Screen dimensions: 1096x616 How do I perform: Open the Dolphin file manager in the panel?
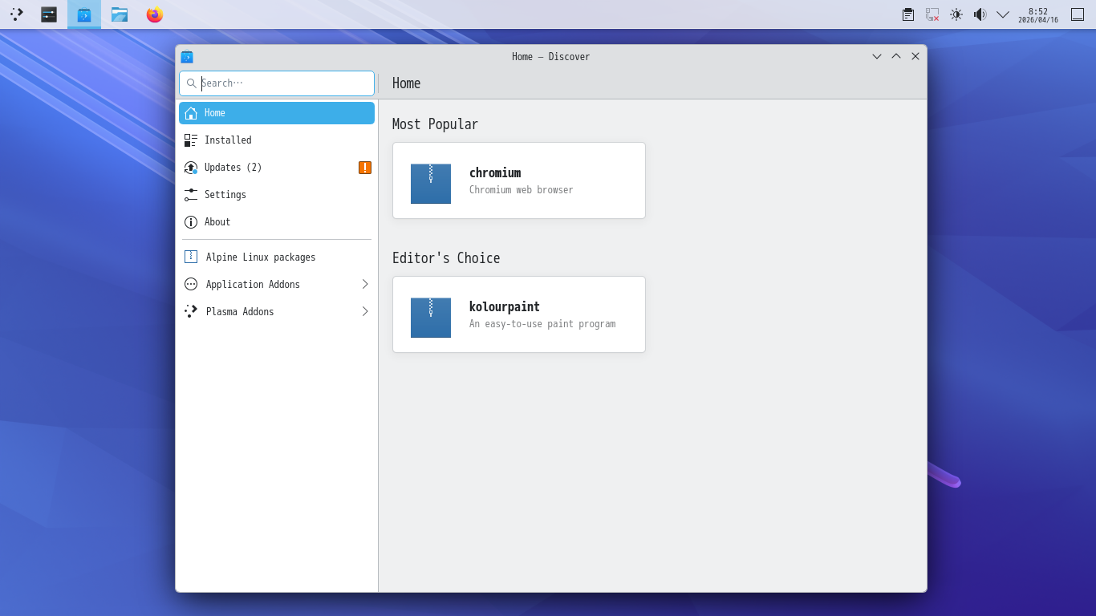tap(120, 14)
